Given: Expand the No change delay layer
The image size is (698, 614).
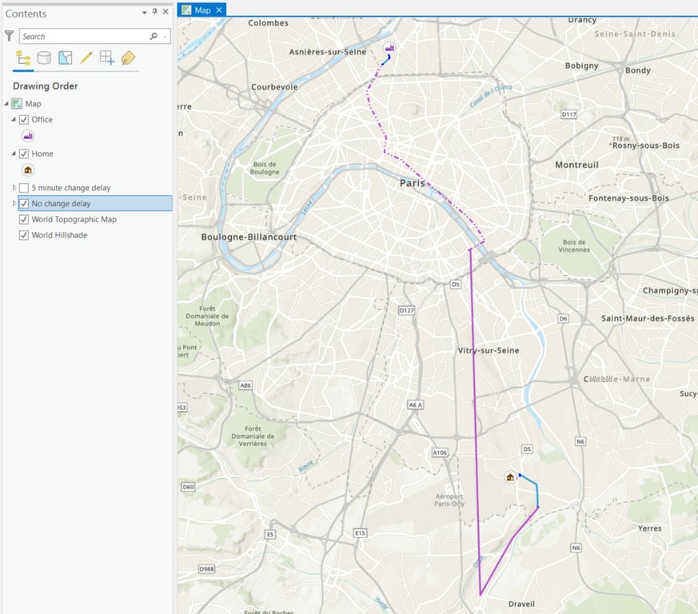Looking at the screenshot, I should point(14,203).
